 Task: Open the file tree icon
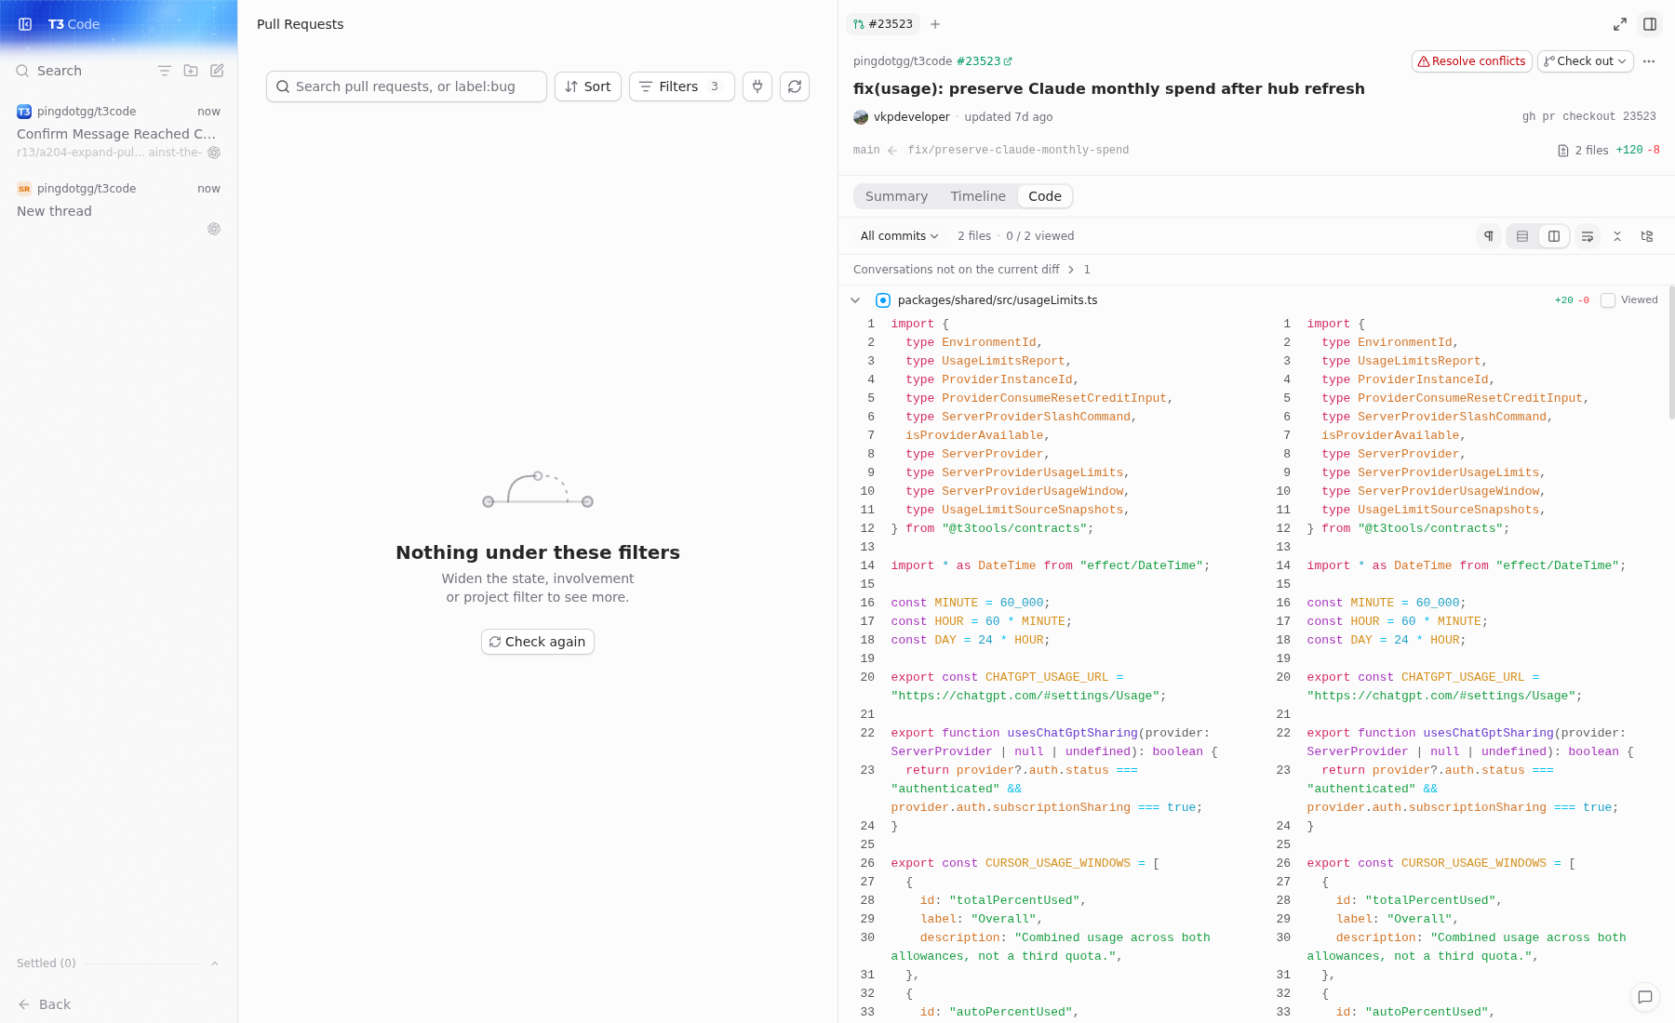tap(1647, 236)
